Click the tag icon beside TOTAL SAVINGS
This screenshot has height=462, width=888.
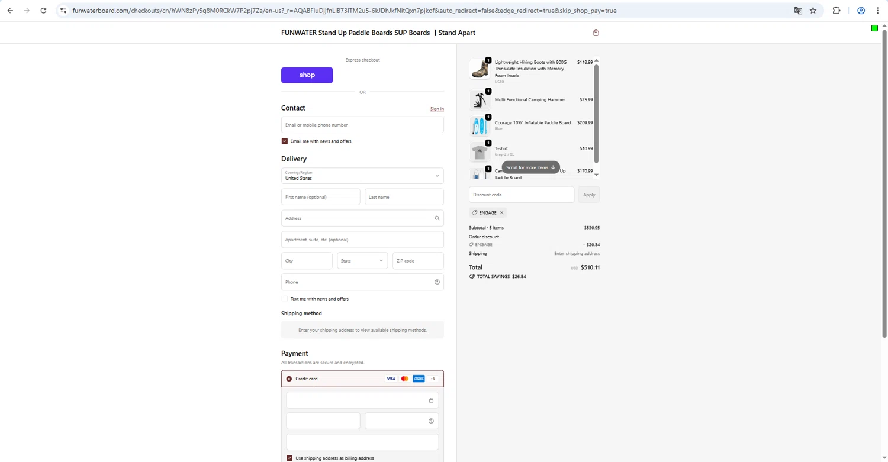(472, 277)
